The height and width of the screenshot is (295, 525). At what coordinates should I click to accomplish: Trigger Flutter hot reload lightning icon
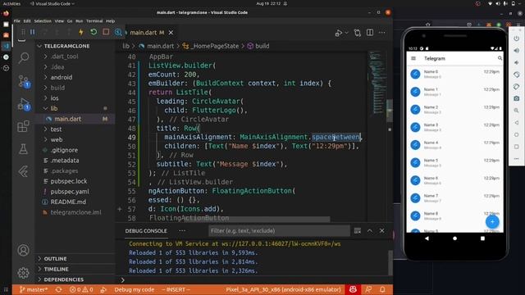81,32
